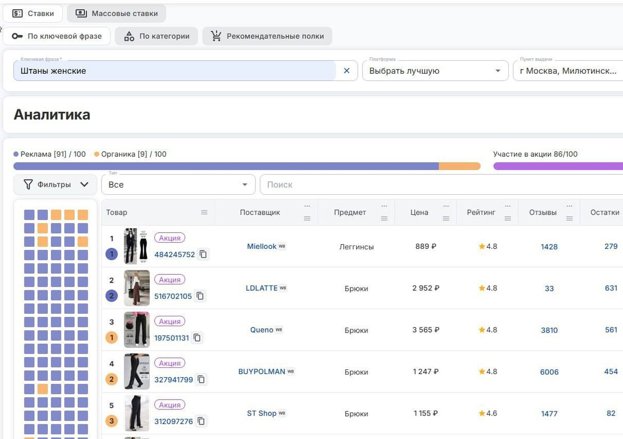Open the Поставщик column hamburger menu
This screenshot has width=623, height=439.
[307, 219]
